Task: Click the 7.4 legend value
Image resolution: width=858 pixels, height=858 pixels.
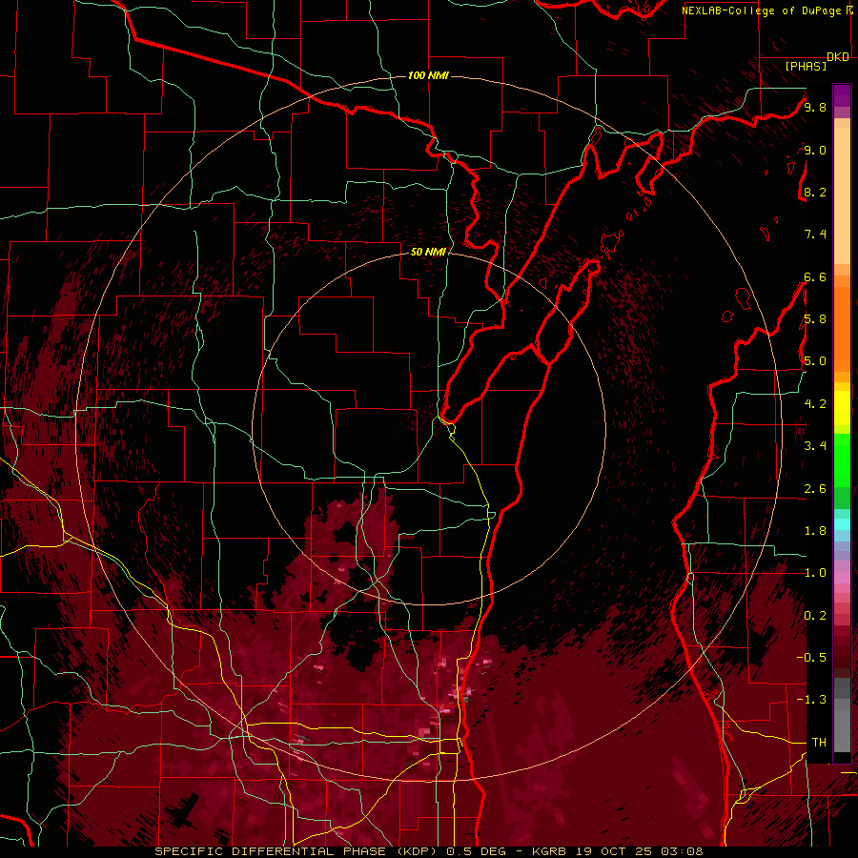Action: click(x=815, y=235)
